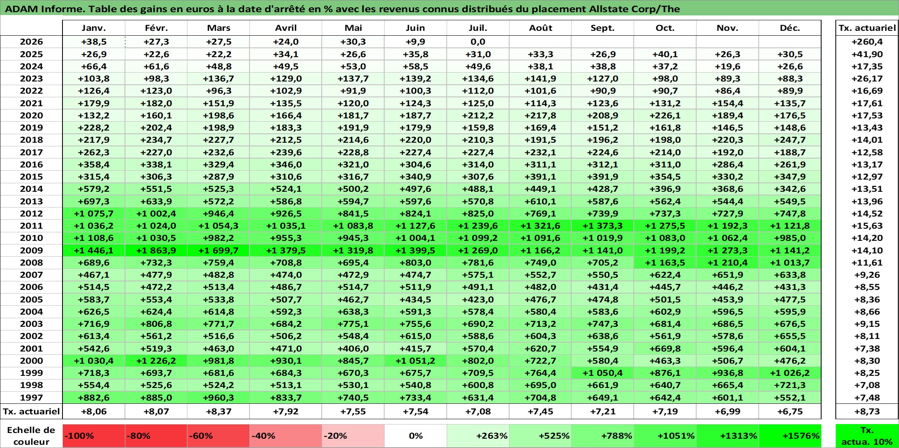Select the 'Tx. actua. 10%' legend swatch
This screenshot has width=899, height=448.
867,436
